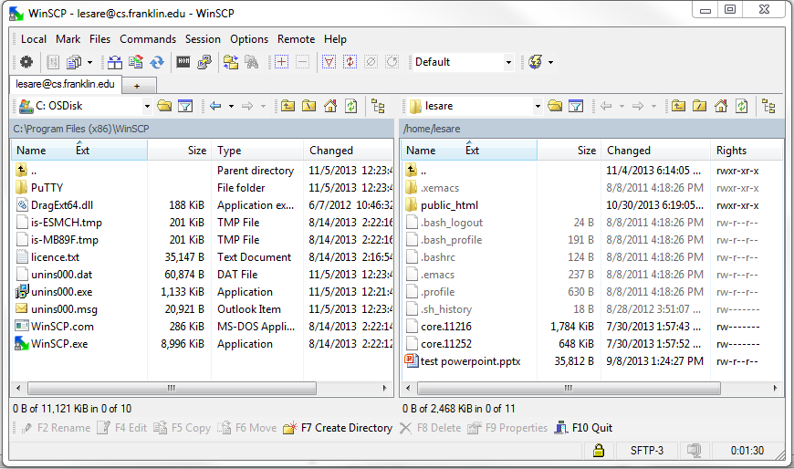The image size is (794, 469).
Task: Sort local panel by Size column
Action: pos(179,151)
